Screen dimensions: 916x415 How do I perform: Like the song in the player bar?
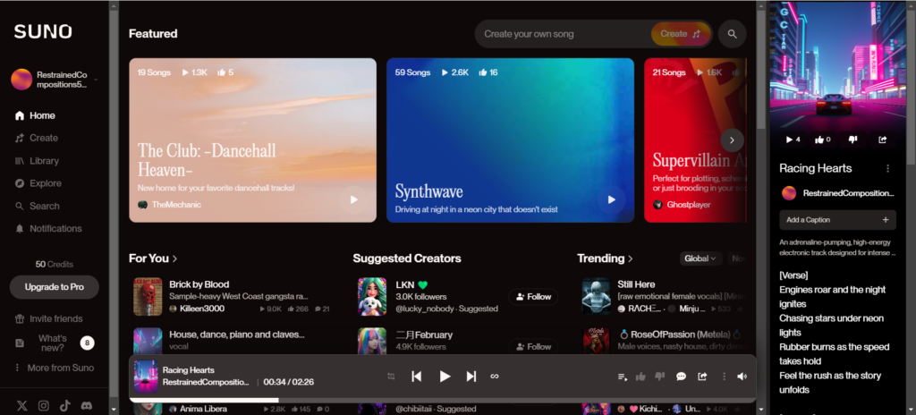[x=640, y=377]
